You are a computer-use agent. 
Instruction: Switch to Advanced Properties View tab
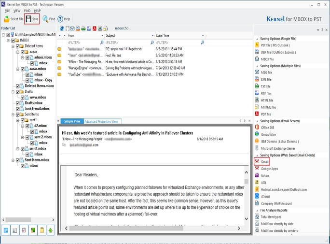pos(102,121)
